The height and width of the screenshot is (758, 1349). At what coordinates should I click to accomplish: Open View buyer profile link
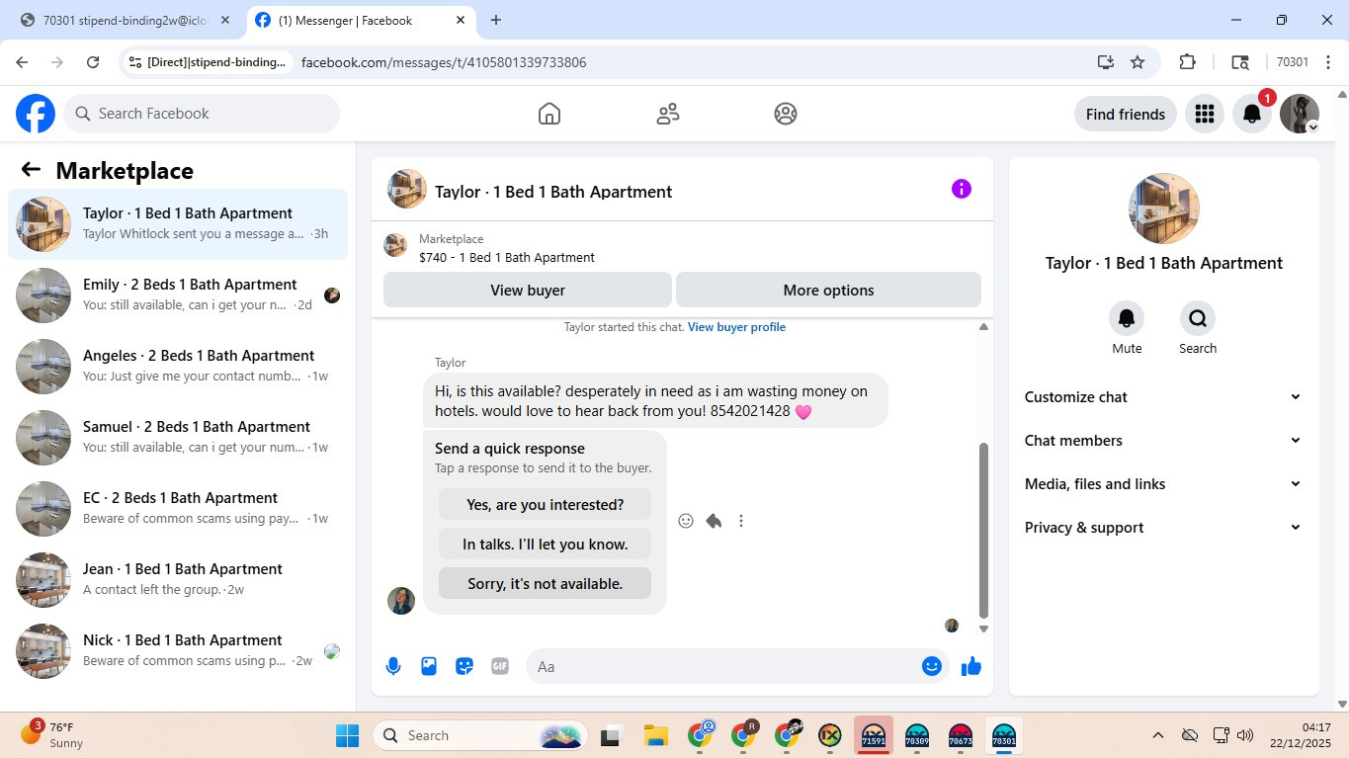(736, 327)
